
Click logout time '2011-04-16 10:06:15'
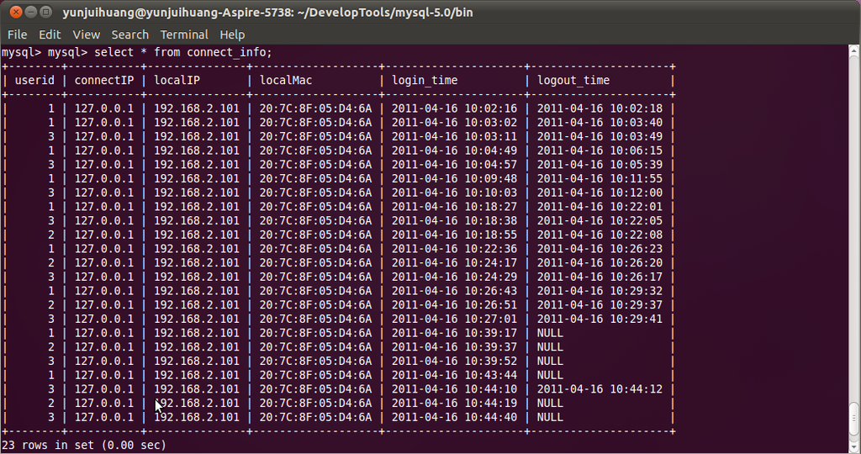(600, 151)
